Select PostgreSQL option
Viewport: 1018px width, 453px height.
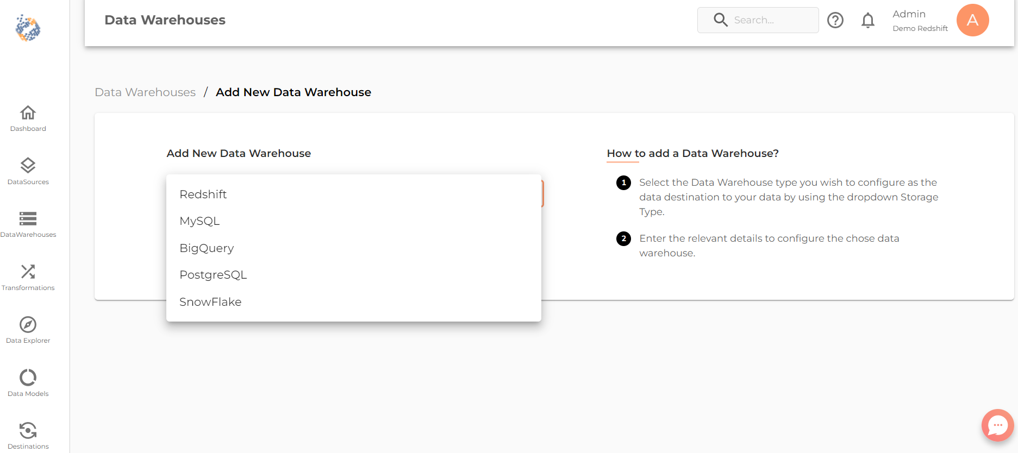pos(354,275)
